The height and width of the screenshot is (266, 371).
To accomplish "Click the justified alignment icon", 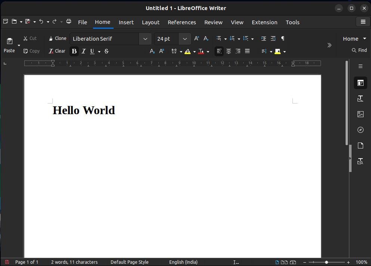I will click(247, 51).
